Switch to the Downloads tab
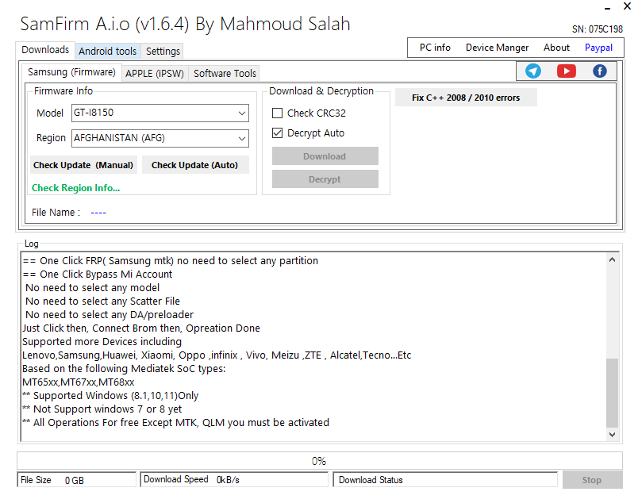 tap(45, 50)
